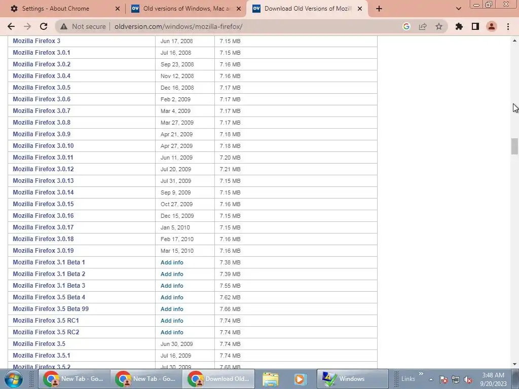
Task: Open the Chrome profile avatar
Action: (492, 26)
